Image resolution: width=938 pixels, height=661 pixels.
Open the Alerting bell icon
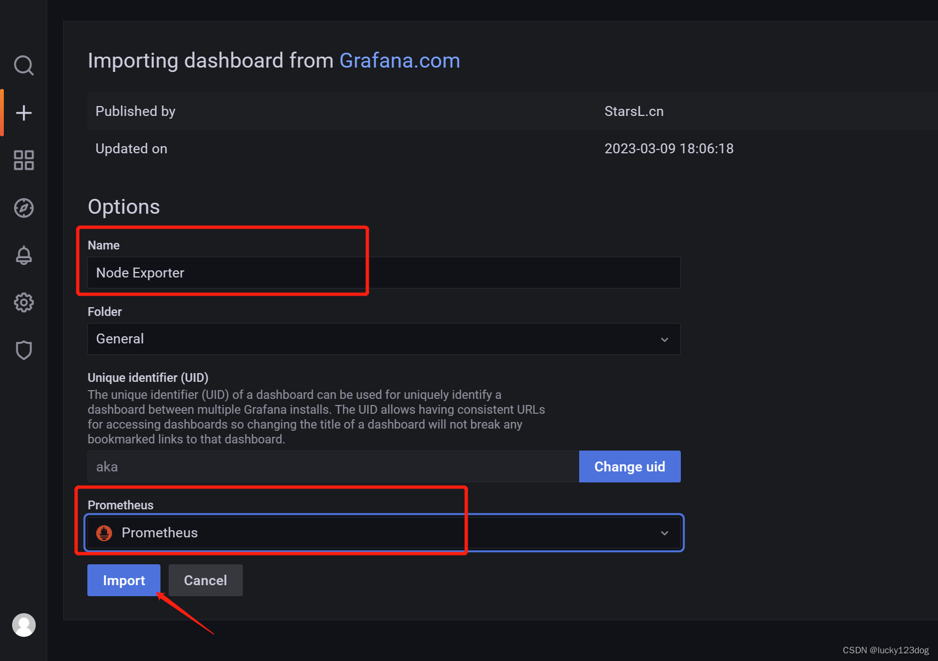pyautogui.click(x=24, y=255)
